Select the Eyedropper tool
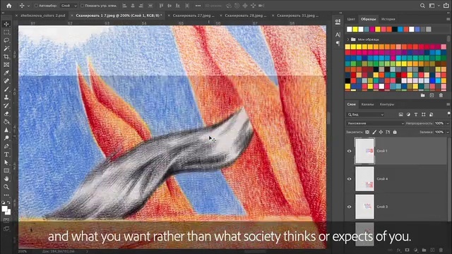Viewport: 452px width, 254px height. click(6, 73)
